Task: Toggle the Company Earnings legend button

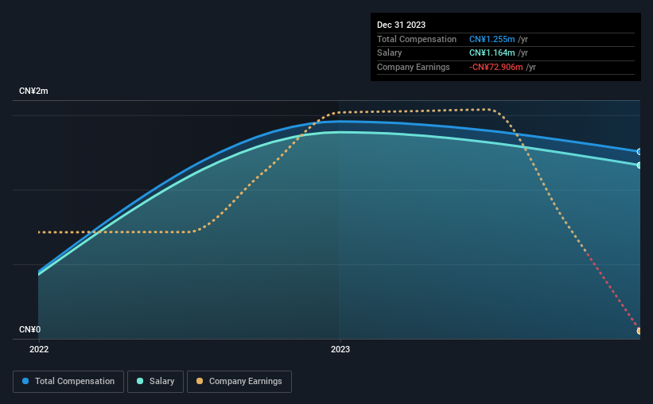Action: 239,382
